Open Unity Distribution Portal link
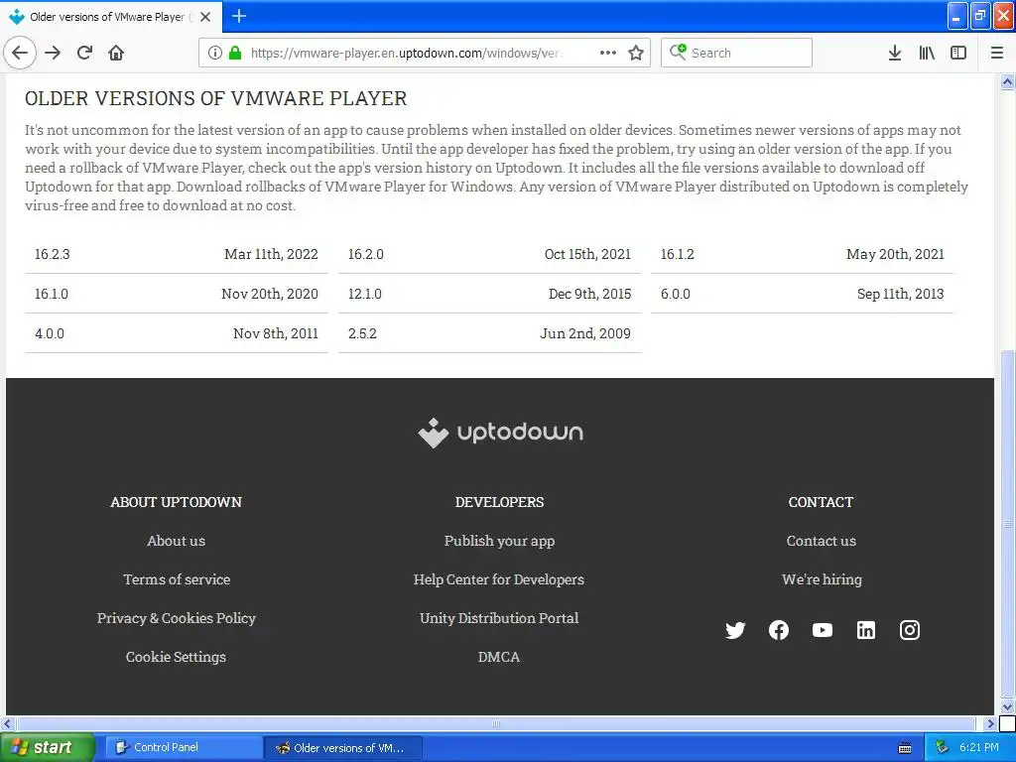The width and height of the screenshot is (1016, 762). point(499,618)
